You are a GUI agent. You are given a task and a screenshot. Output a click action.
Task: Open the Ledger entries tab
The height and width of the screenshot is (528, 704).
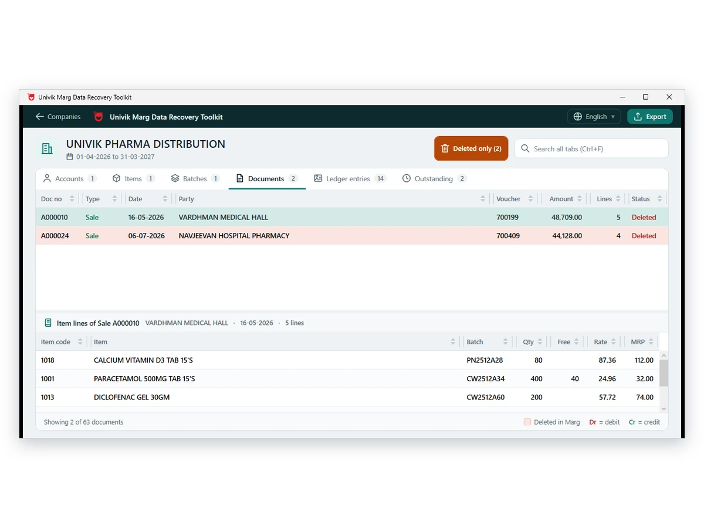(x=350, y=178)
